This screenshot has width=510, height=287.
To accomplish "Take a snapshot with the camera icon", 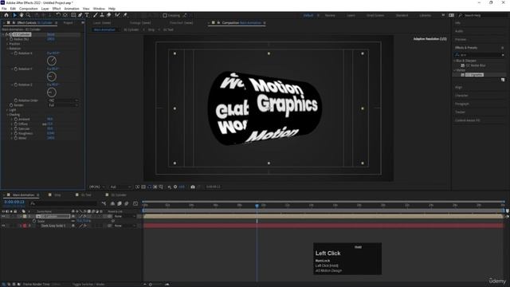I will click(193, 187).
